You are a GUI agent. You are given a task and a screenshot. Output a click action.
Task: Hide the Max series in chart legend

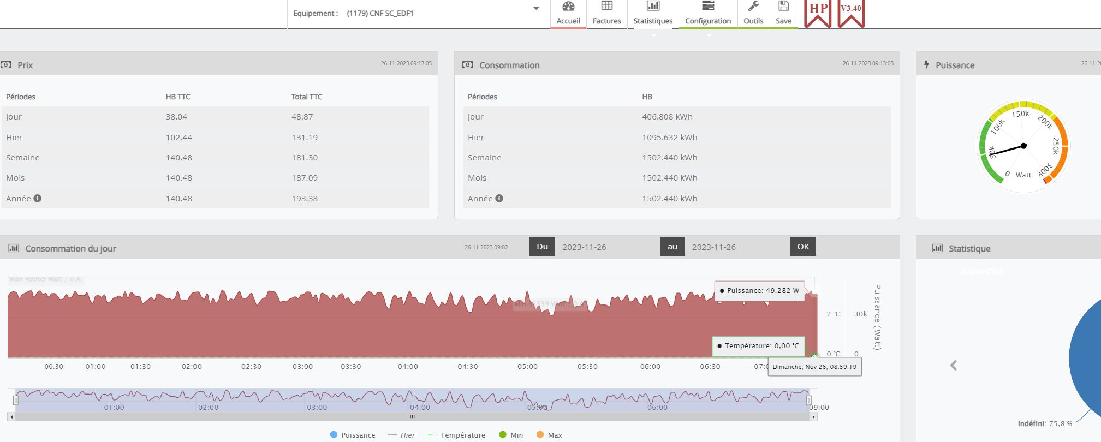(x=549, y=435)
